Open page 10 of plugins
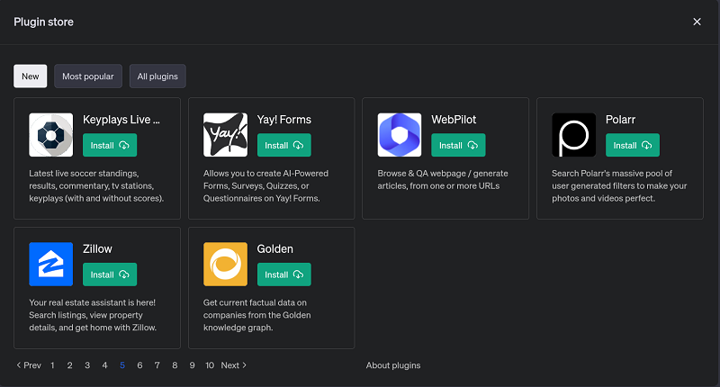 pos(210,365)
